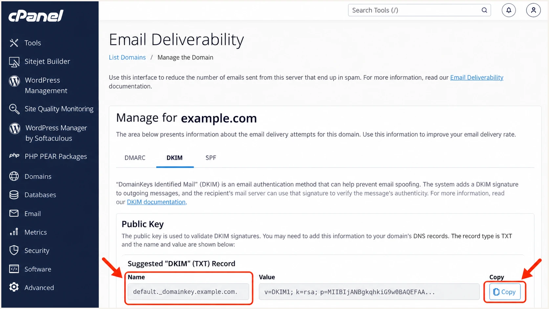Image resolution: width=549 pixels, height=309 pixels.
Task: Click WordPress Manager by Softaculous icon
Action: click(15, 128)
